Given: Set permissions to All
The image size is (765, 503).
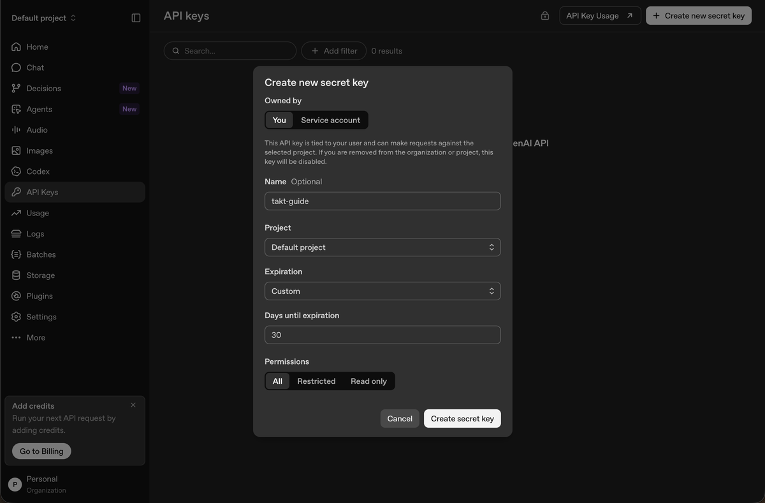Looking at the screenshot, I should tap(277, 381).
